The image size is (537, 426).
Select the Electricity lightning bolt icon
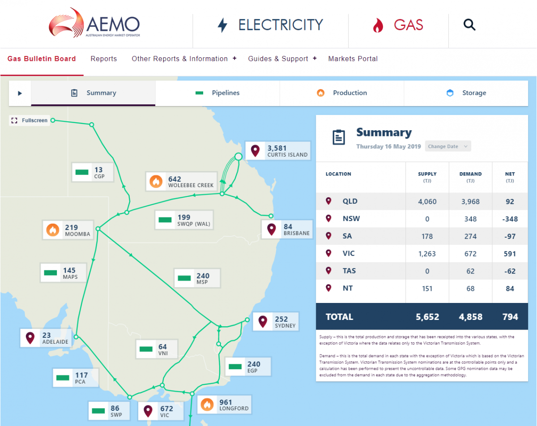coord(222,25)
